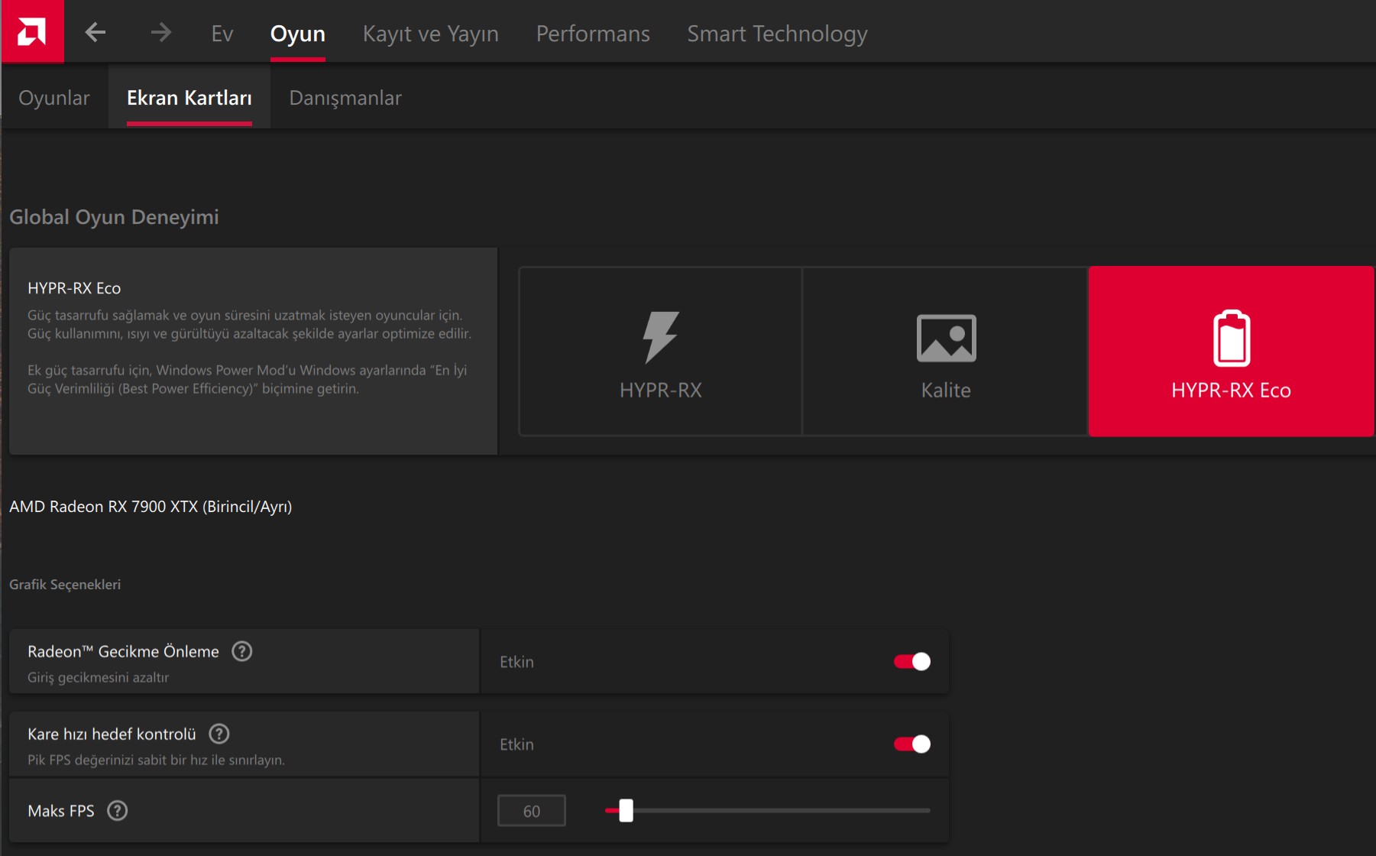Open the Performans tab

tap(593, 34)
